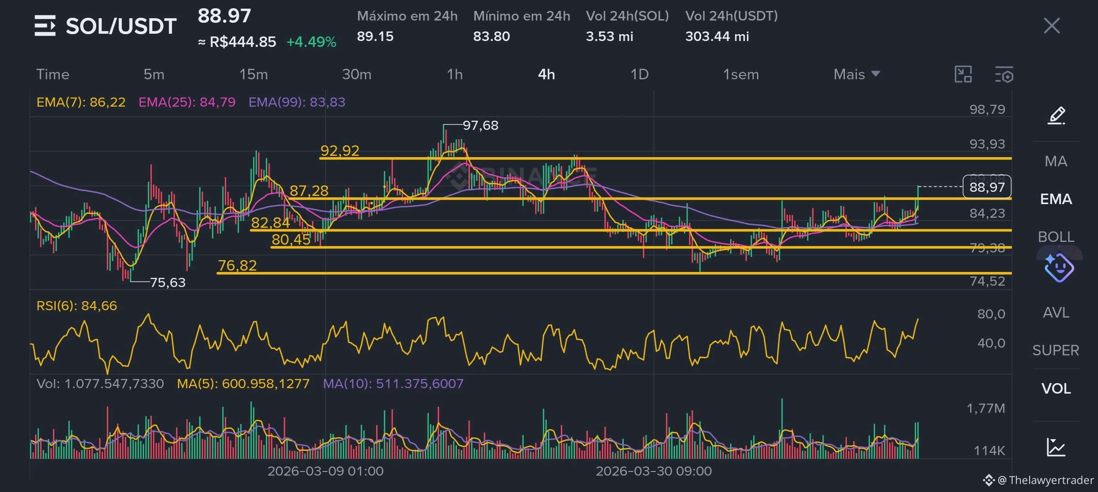The image size is (1098, 492).
Task: Open the trading pair list menu icon
Action: pos(45,26)
